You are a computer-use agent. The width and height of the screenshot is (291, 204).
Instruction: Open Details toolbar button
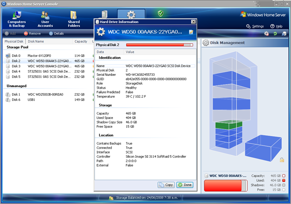coord(56,34)
